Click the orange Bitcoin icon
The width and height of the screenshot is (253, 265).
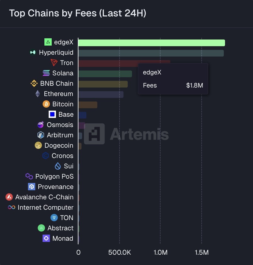tap(46, 104)
